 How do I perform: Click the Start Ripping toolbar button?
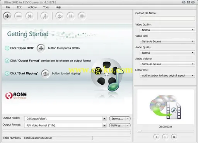click(x=60, y=16)
